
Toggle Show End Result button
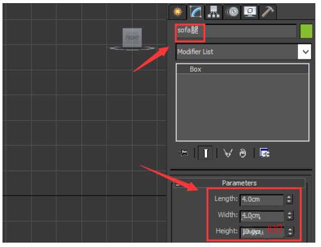click(x=205, y=153)
